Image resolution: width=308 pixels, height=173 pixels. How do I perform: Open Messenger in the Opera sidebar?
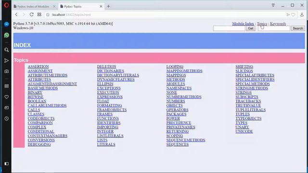[6, 25]
